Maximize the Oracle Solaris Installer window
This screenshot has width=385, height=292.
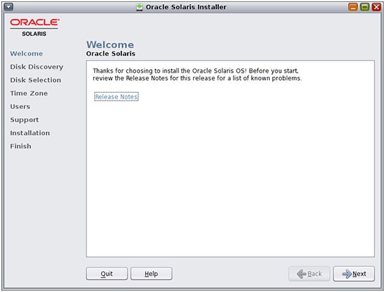(365, 7)
